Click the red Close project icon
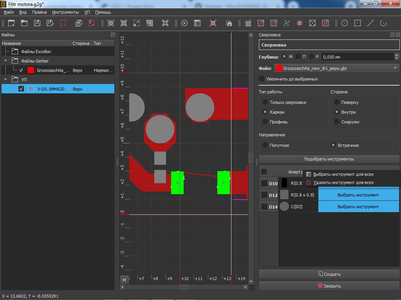The height and width of the screenshot is (300, 401). coord(63,23)
